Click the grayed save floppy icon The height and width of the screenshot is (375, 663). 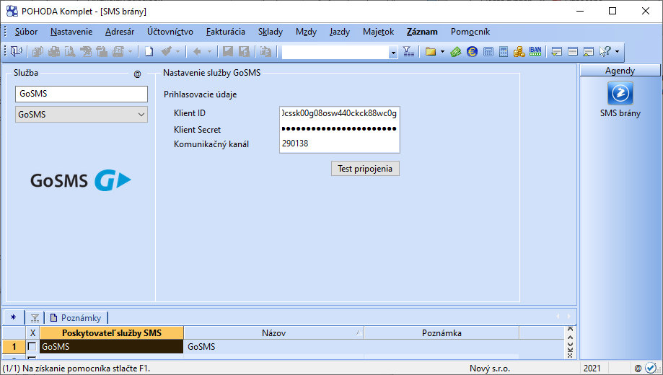coord(228,52)
